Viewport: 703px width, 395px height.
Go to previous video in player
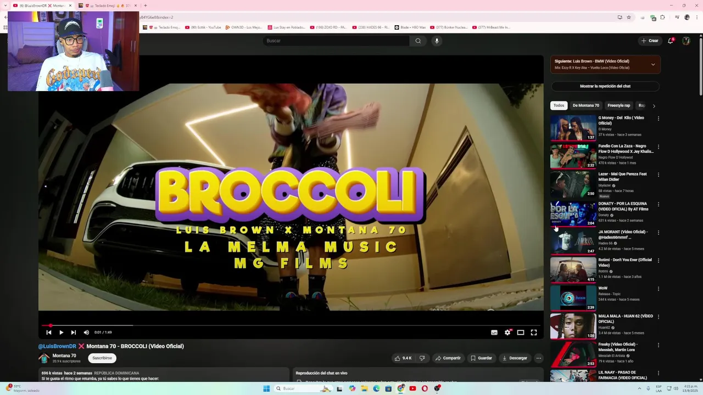click(x=49, y=332)
